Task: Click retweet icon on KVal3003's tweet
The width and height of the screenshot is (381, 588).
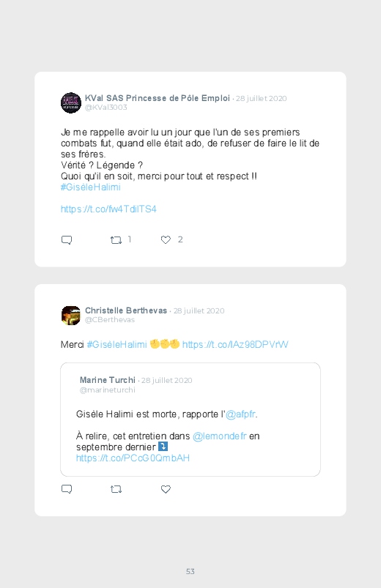Action: pyautogui.click(x=116, y=240)
